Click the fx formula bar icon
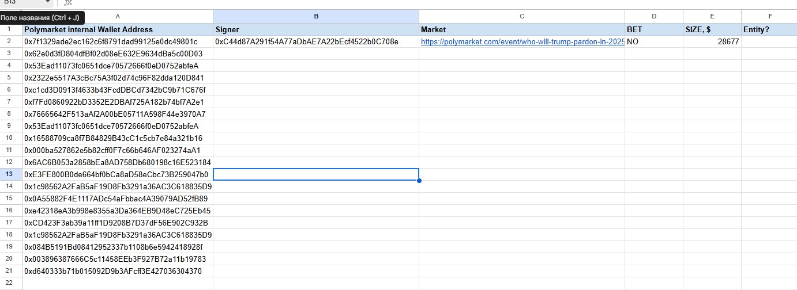The image size is (797, 290). point(67,3)
